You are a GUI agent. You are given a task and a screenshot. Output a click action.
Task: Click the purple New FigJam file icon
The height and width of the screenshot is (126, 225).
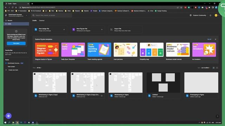(x=73, y=29)
